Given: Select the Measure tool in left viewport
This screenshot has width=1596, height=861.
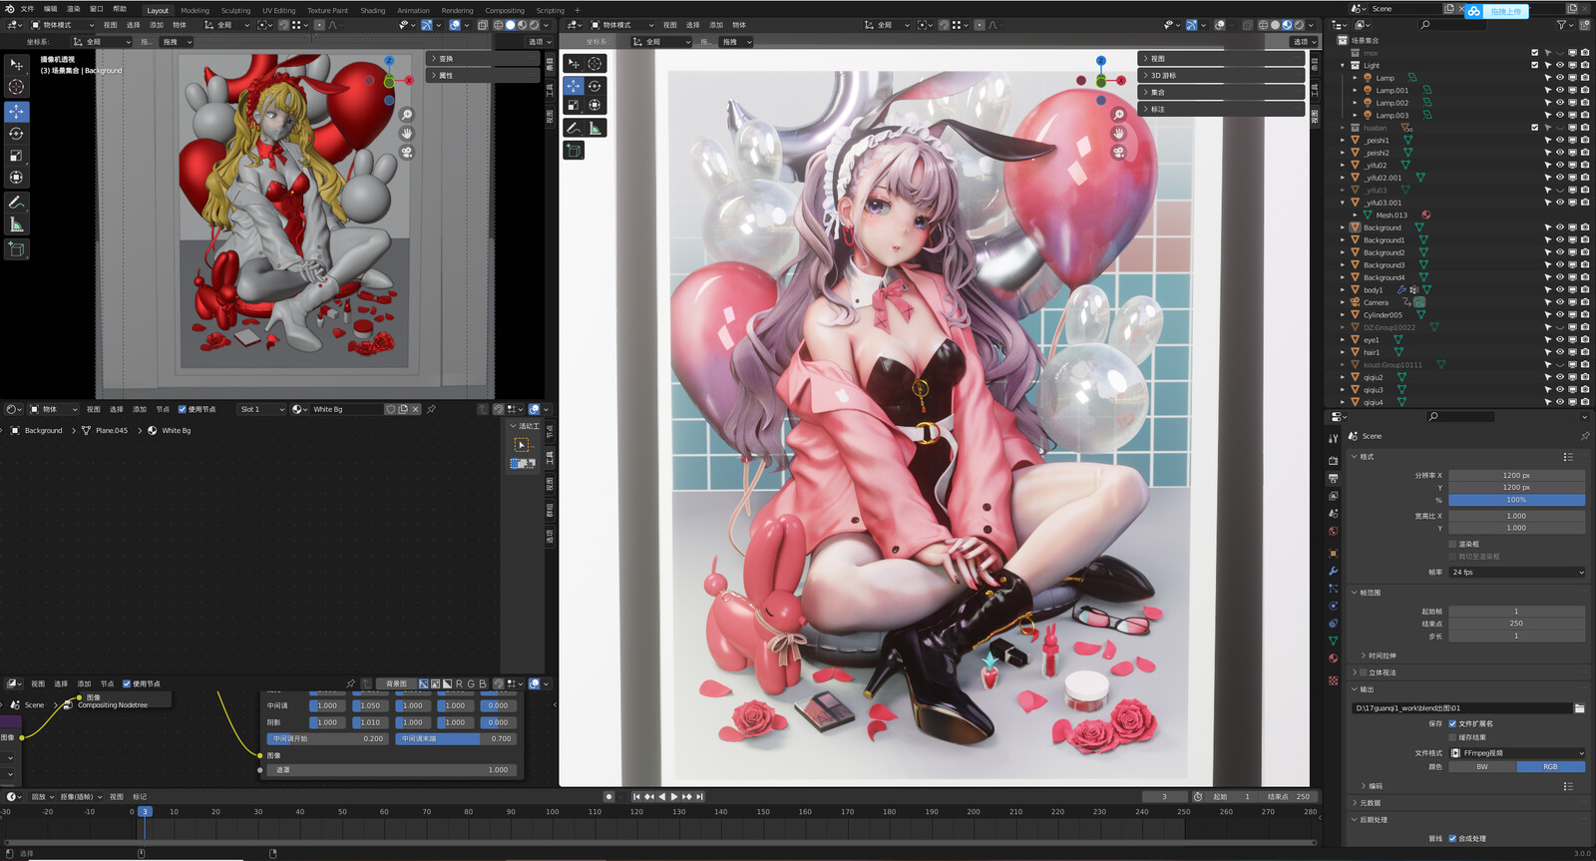Looking at the screenshot, I should click(x=16, y=224).
